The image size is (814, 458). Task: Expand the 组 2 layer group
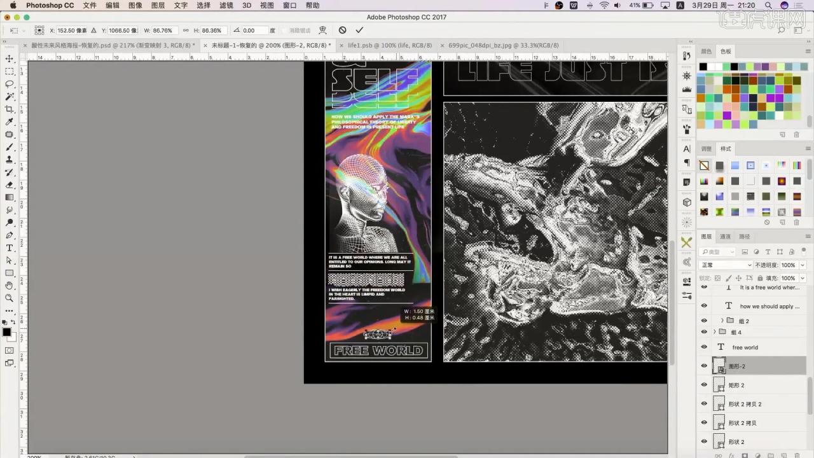(x=722, y=321)
